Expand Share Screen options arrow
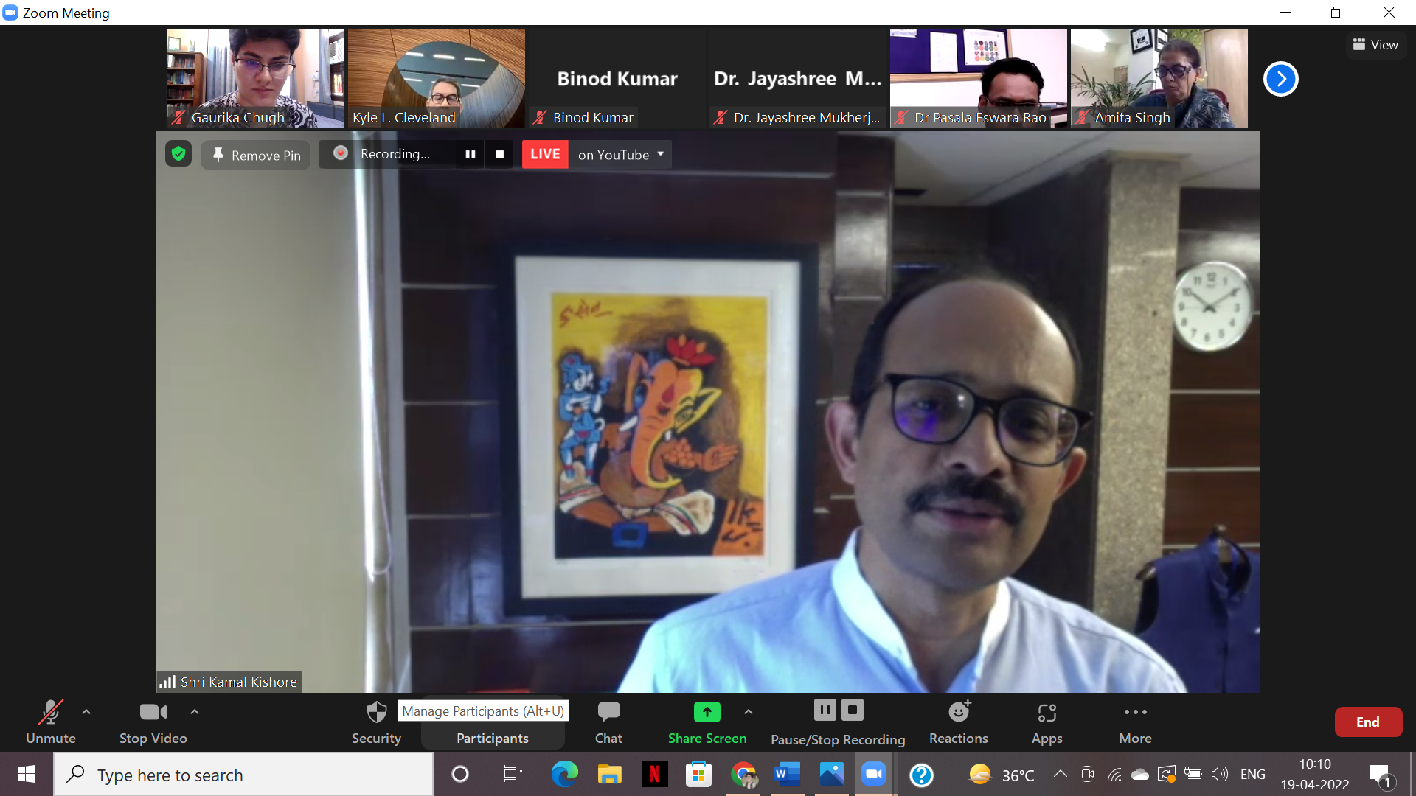This screenshot has width=1416, height=796. [x=749, y=712]
